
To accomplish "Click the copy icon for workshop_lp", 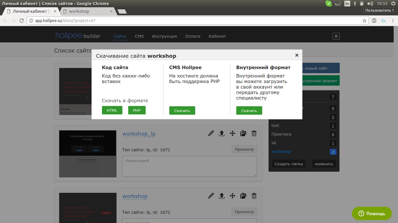I will pos(243,133).
